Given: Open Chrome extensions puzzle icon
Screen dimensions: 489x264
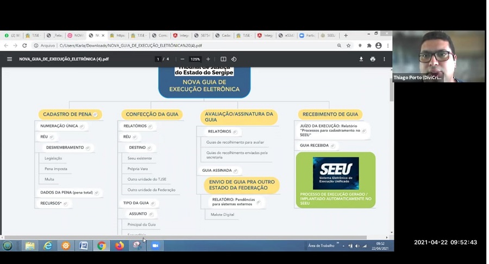Looking at the screenshot, I should click(369, 46).
